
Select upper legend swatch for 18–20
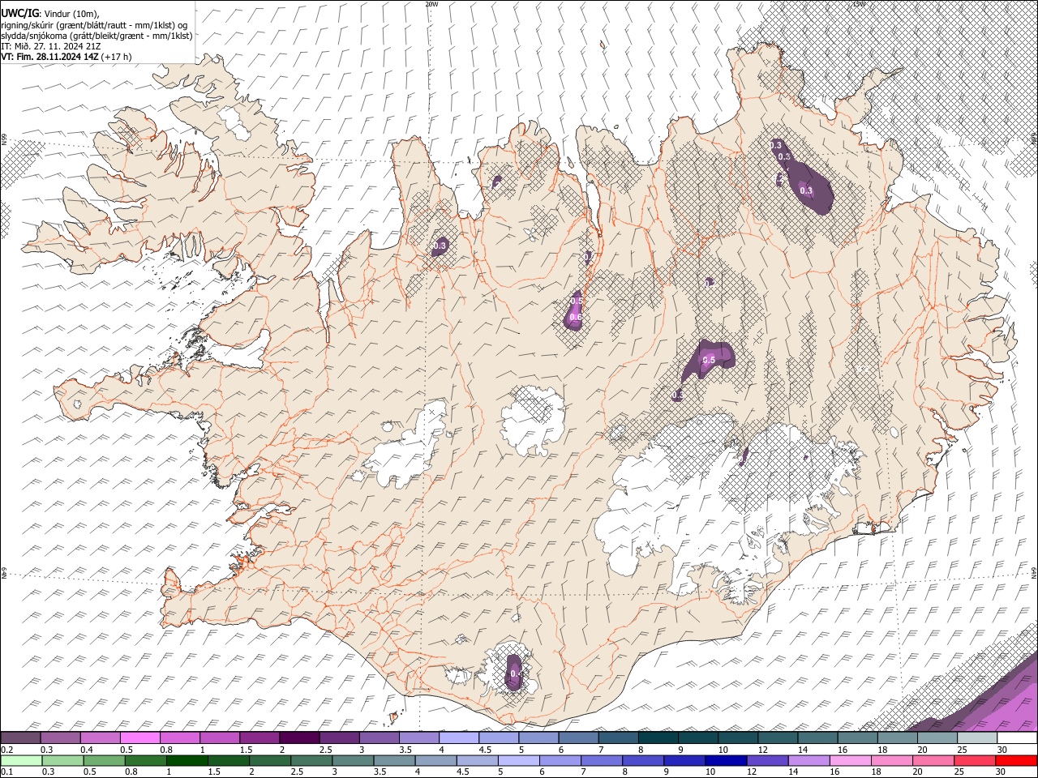tap(897, 737)
